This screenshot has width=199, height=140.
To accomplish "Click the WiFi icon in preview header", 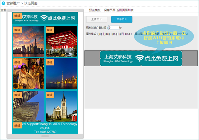I will 44,18.
